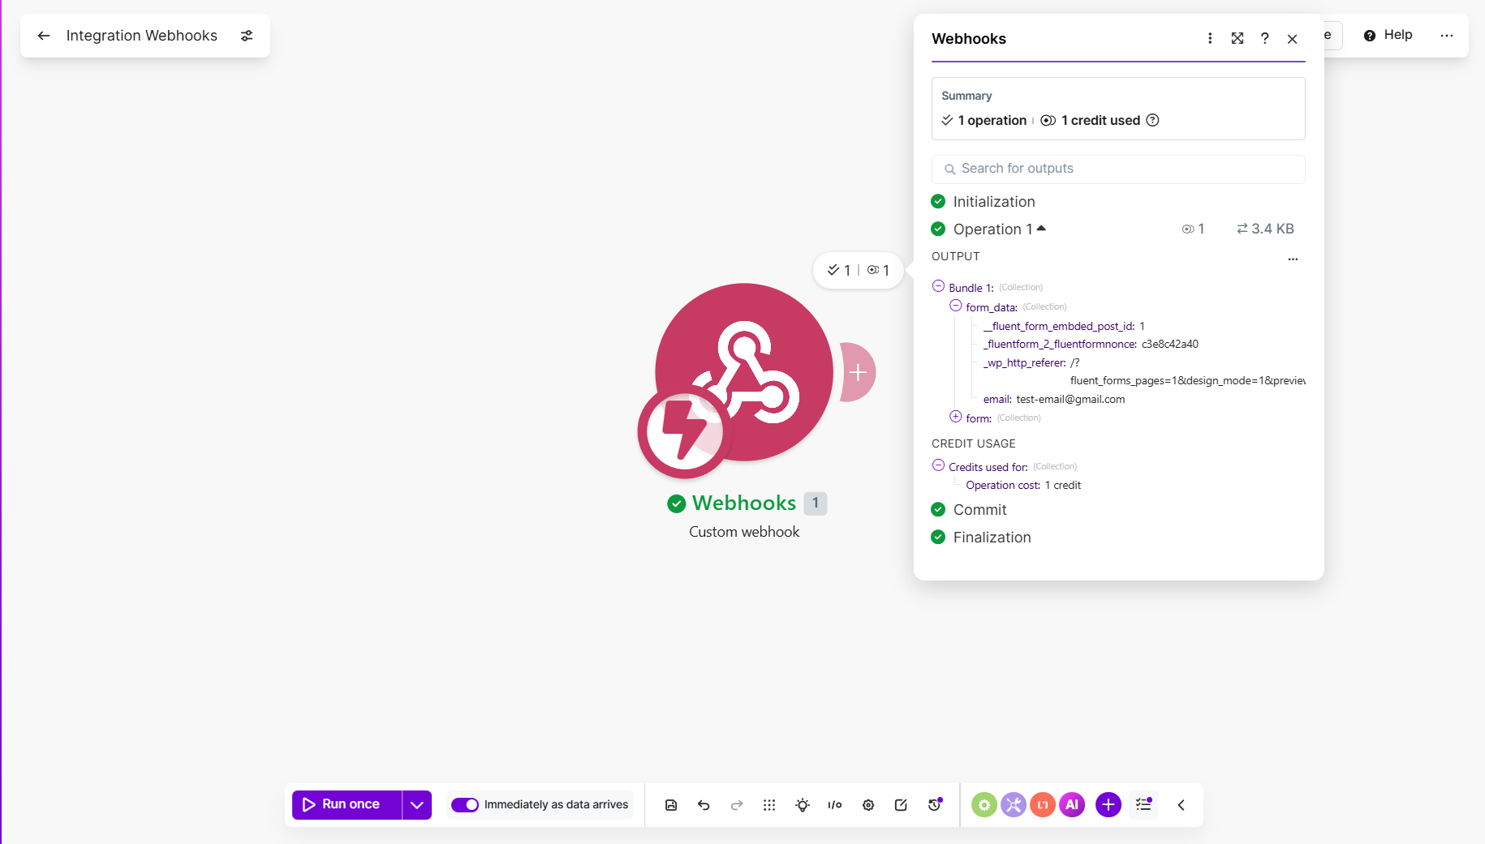
Task: Close the Webhooks output panel
Action: 1293,38
